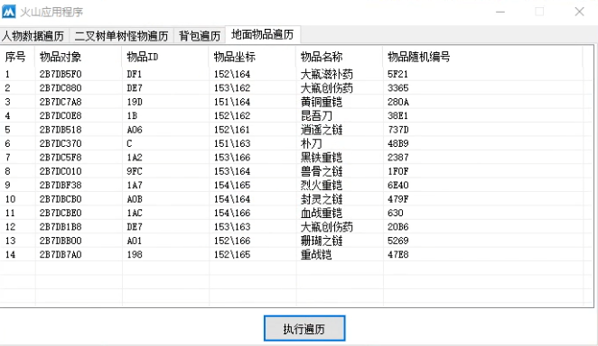Select item name 朴刀
598x346 pixels.
tap(312, 143)
